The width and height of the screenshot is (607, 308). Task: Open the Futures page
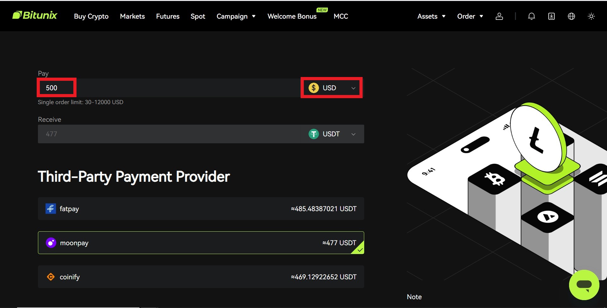(x=168, y=16)
